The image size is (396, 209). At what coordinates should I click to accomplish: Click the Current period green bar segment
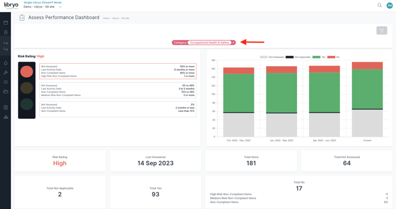click(x=367, y=88)
